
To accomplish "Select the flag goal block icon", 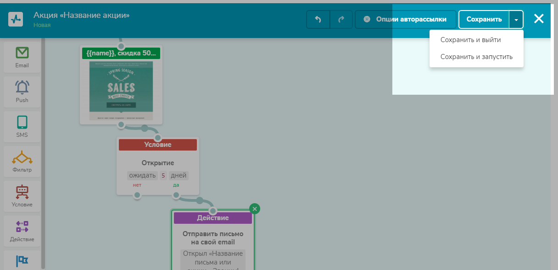I will pyautogui.click(x=22, y=261).
